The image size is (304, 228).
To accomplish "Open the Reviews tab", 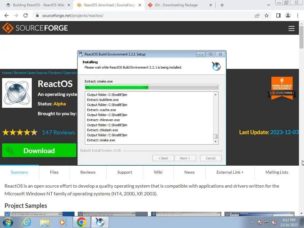I will click(88, 172).
